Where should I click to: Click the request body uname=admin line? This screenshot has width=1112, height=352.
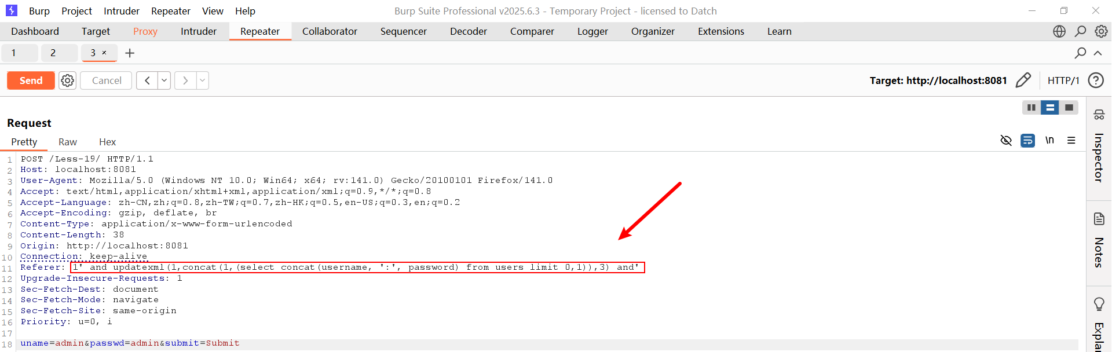click(x=130, y=343)
